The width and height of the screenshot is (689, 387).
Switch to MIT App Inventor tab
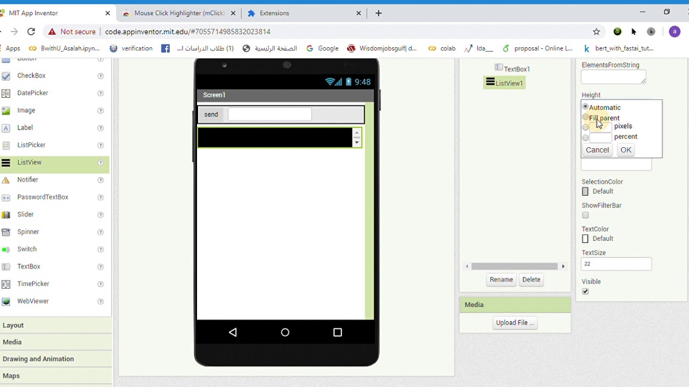[x=56, y=13]
